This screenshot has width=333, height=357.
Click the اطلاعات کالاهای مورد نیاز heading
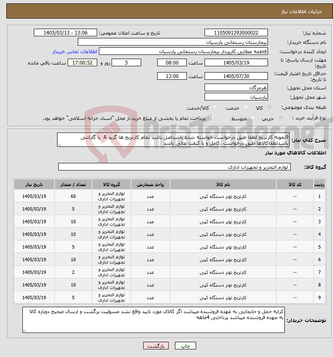tap(295, 153)
